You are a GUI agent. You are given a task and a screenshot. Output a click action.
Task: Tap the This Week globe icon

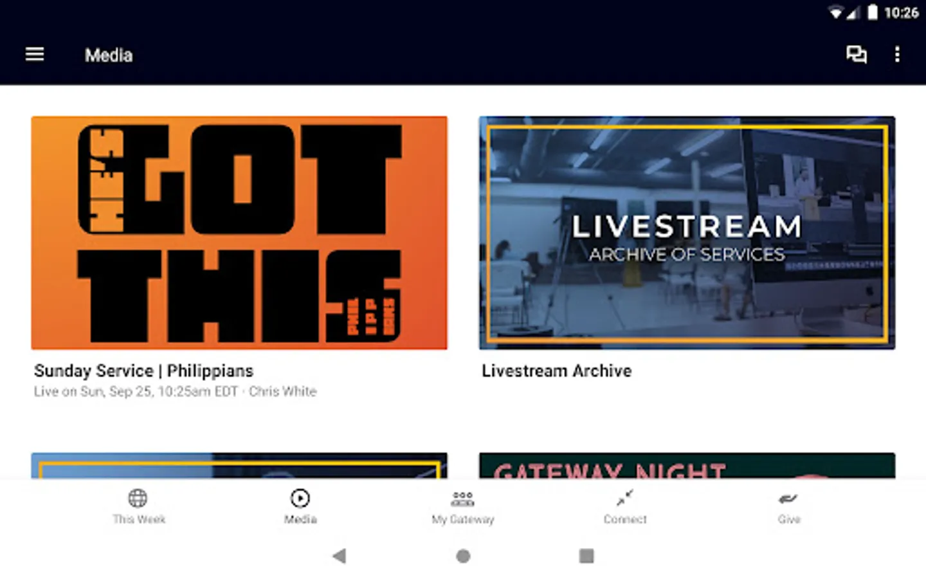[x=138, y=498]
